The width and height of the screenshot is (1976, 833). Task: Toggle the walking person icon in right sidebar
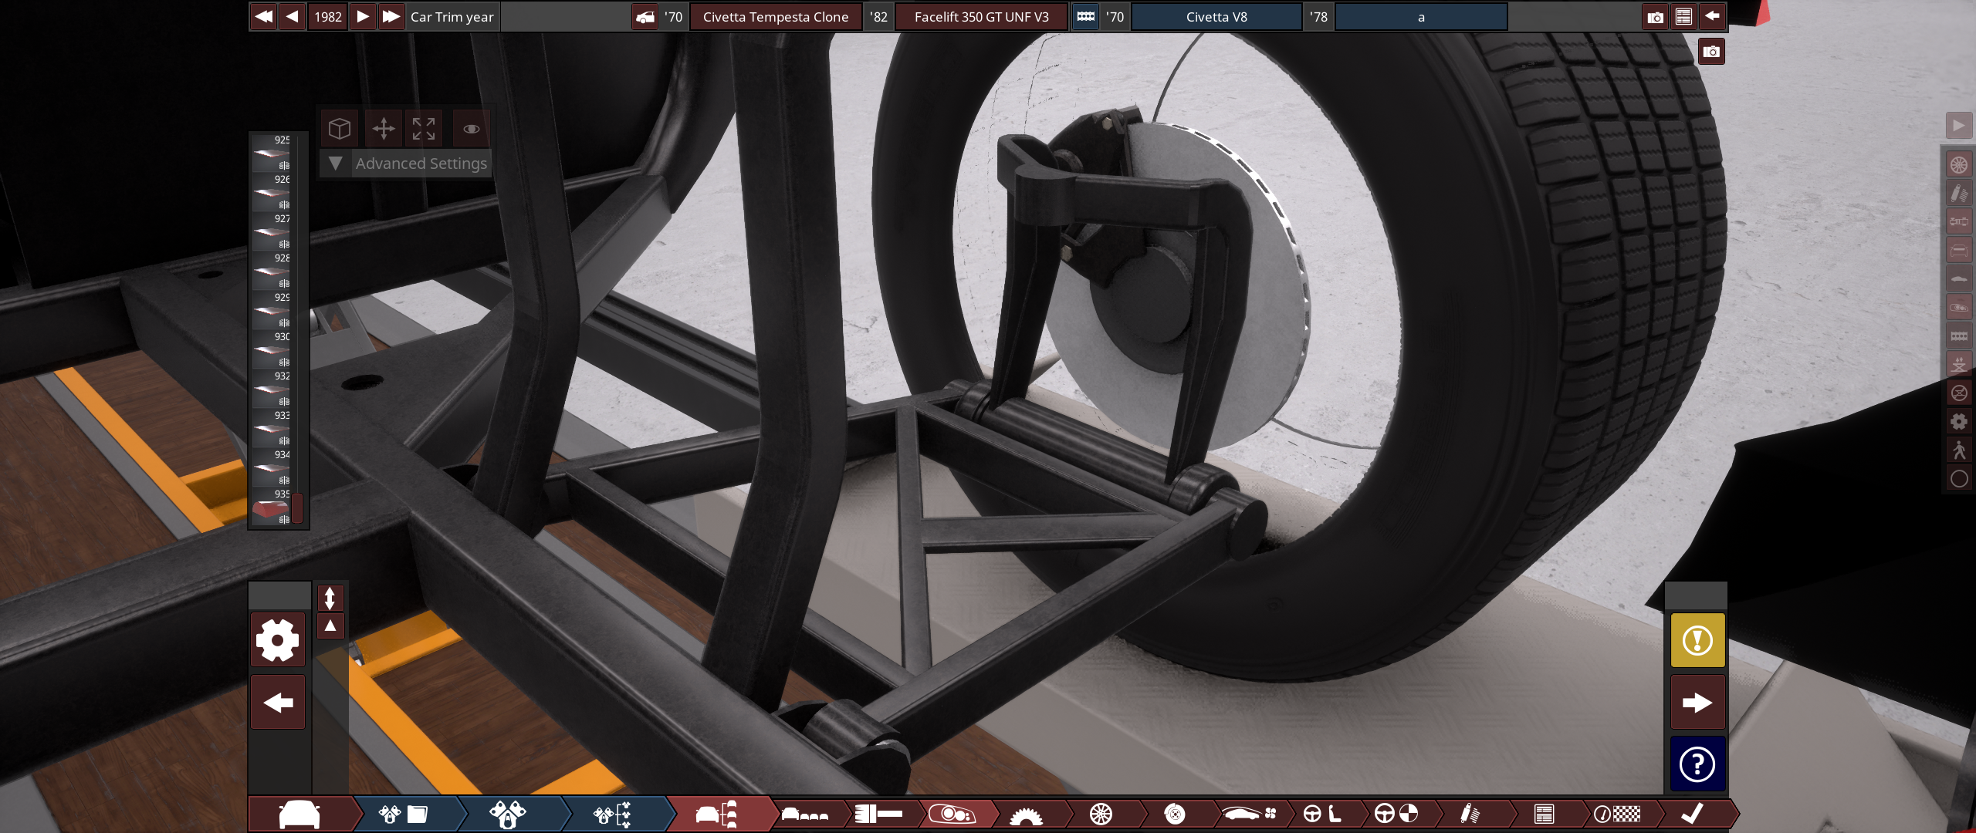1959,450
